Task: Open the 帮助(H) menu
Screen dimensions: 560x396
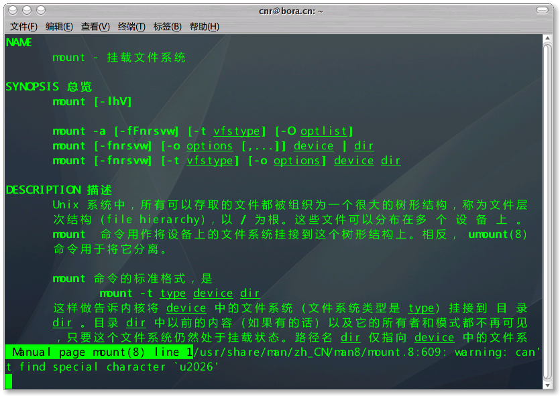Action: [205, 27]
